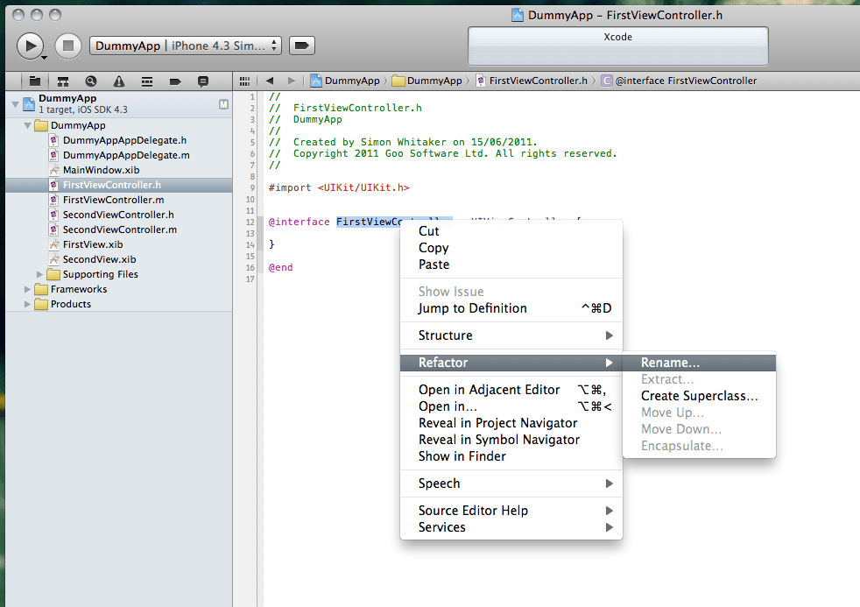Choose Show in Finder

(x=511, y=456)
